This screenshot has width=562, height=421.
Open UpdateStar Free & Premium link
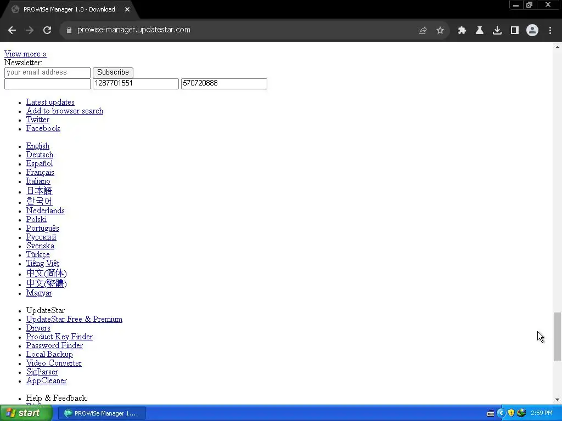coord(74,320)
